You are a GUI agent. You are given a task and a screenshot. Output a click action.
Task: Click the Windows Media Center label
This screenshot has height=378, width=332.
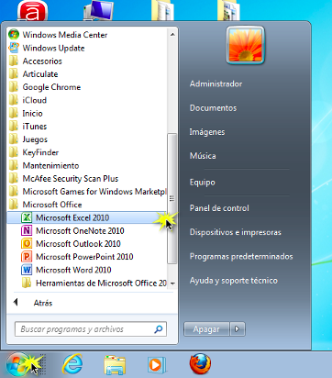pyautogui.click(x=65, y=35)
